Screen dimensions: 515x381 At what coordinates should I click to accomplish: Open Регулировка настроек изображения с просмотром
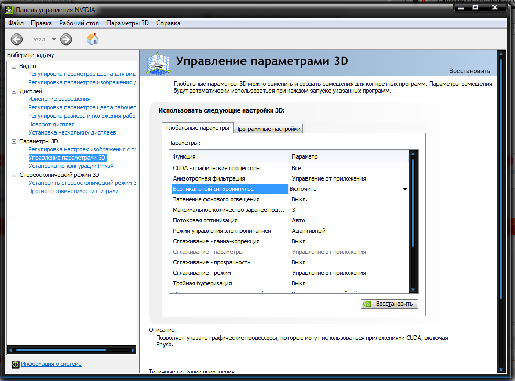pyautogui.click(x=82, y=149)
